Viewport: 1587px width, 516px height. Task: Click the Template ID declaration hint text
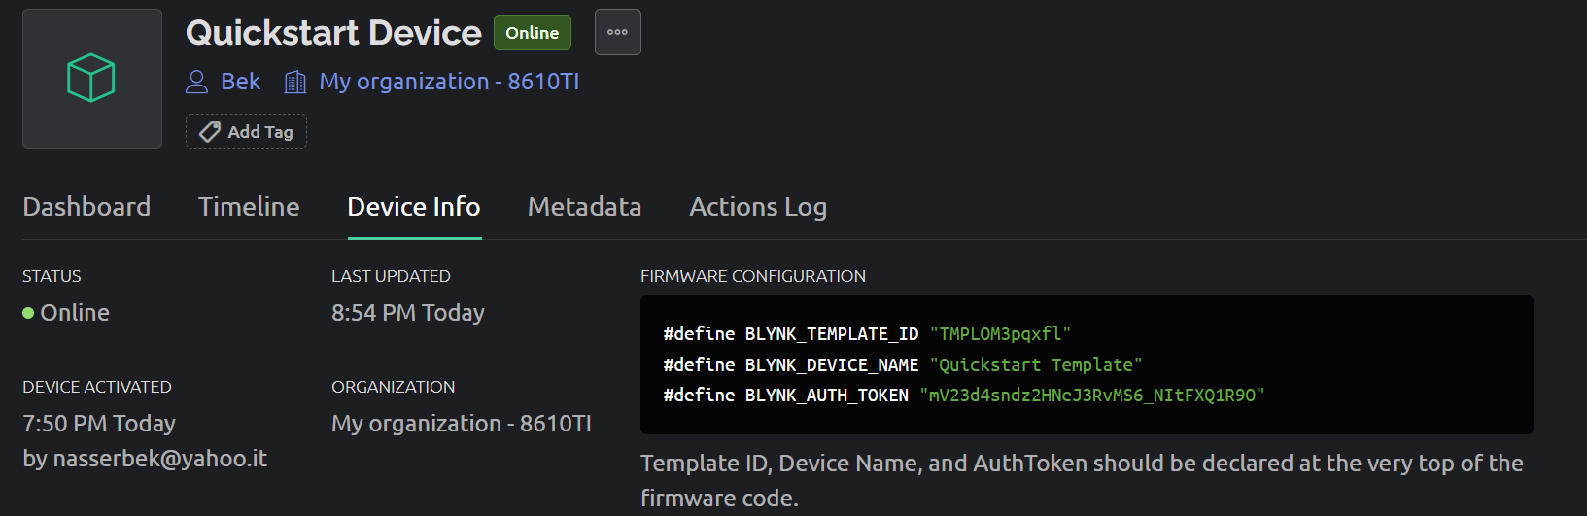(1082, 481)
